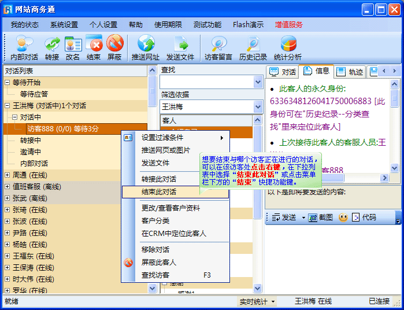Click the 代码 code button

(x=364, y=217)
